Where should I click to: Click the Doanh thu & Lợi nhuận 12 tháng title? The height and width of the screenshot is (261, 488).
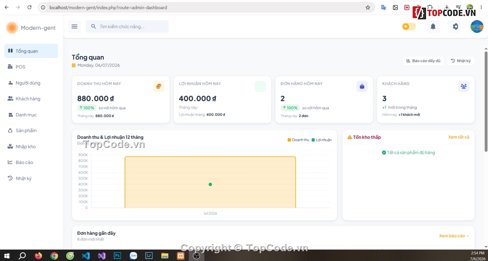[110, 137]
